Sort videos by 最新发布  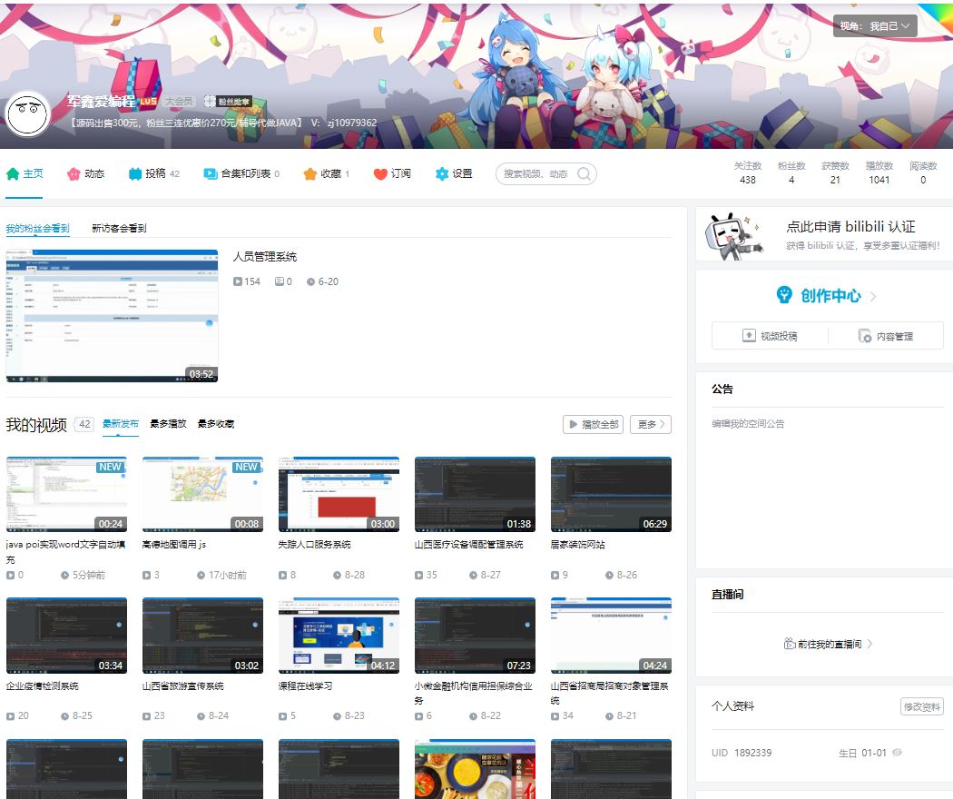pos(121,424)
